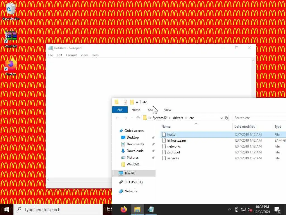Click the Back navigation arrow in Explorer
286x215 pixels.
pyautogui.click(x=118, y=118)
